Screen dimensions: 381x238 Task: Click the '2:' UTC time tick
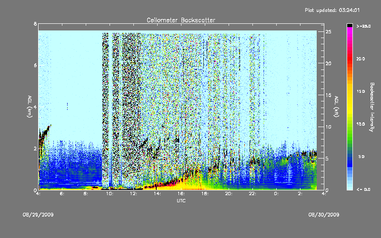pyautogui.click(x=300, y=194)
